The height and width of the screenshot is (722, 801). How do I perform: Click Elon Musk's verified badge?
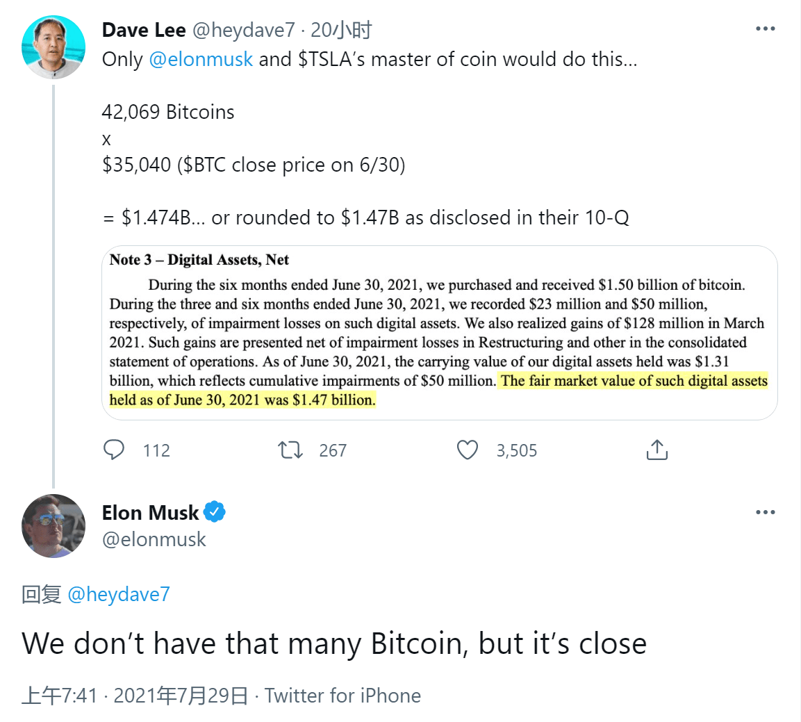215,513
